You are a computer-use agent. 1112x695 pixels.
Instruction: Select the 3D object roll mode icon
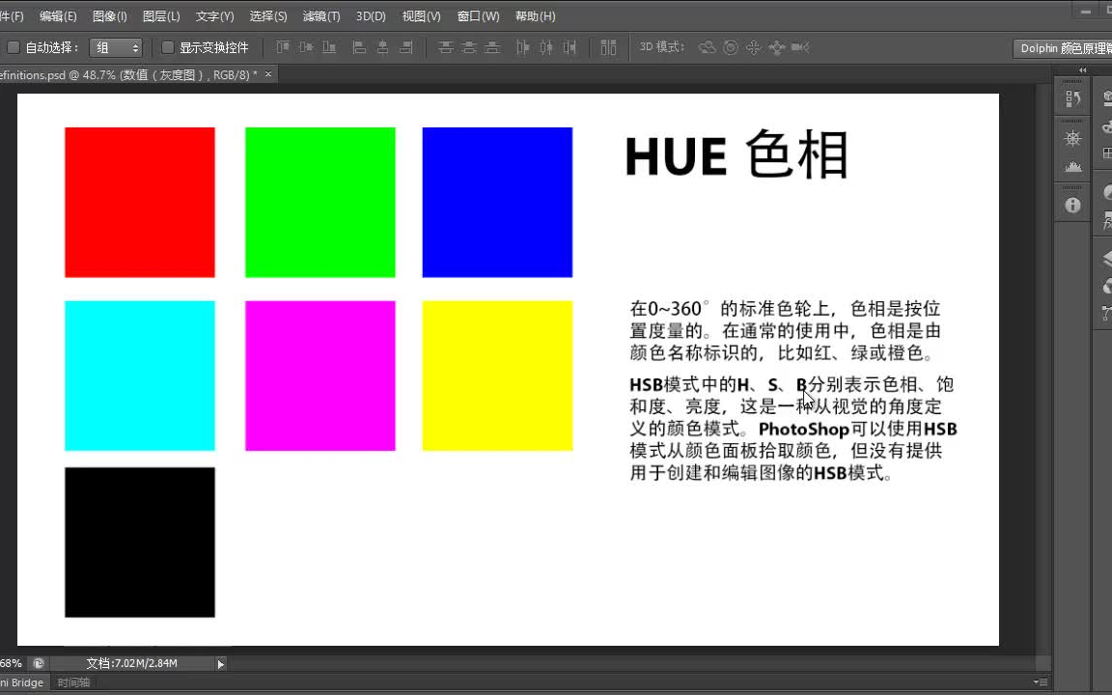pyautogui.click(x=731, y=47)
